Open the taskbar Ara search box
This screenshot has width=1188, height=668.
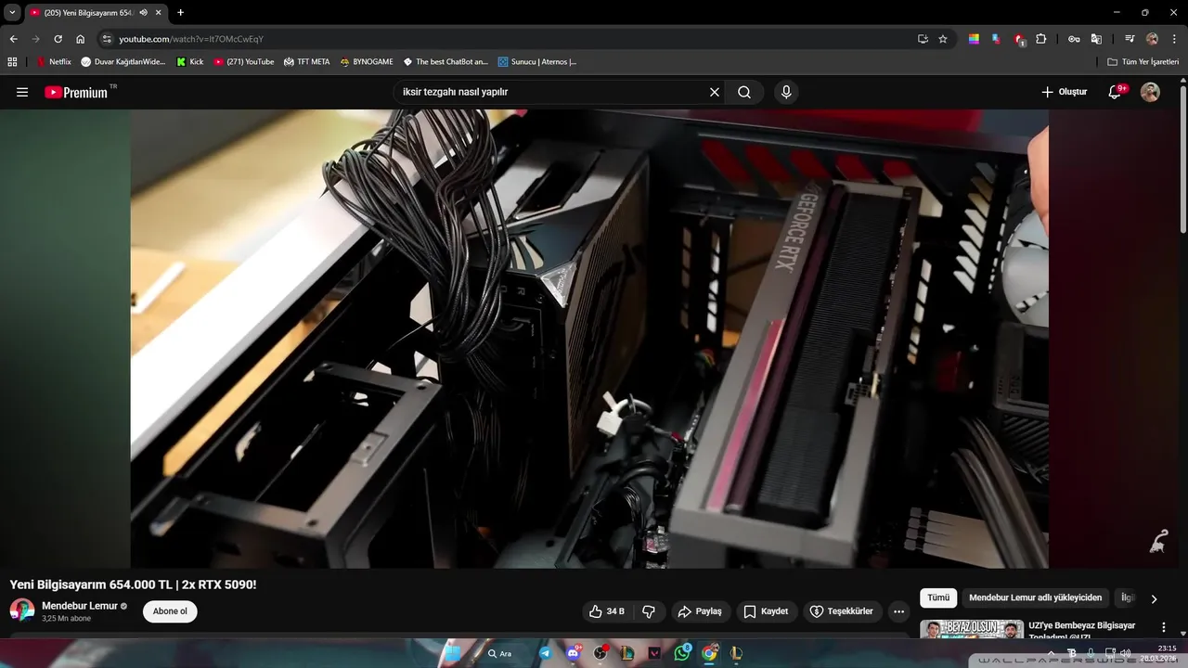coord(503,653)
